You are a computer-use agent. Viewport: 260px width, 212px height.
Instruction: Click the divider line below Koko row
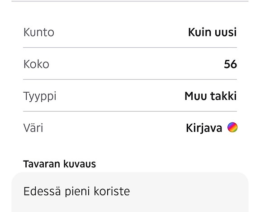130,79
